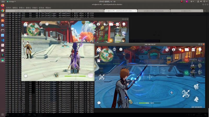Show applications grid at dock bottom
The height and width of the screenshot is (117, 209).
tap(3, 114)
